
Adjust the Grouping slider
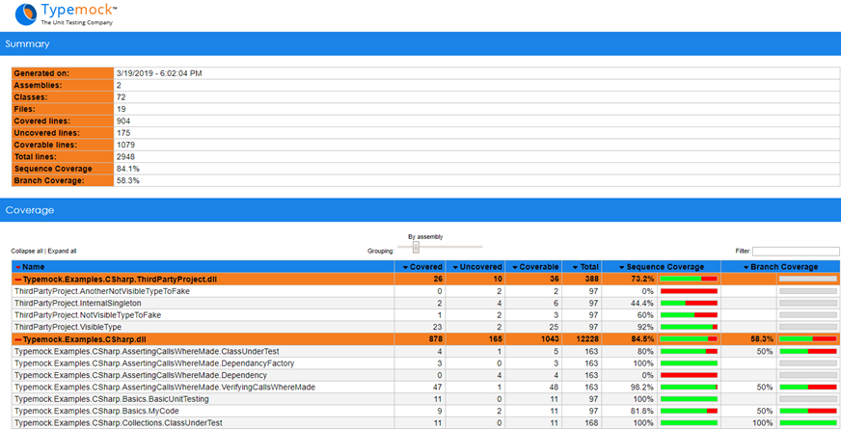(416, 247)
